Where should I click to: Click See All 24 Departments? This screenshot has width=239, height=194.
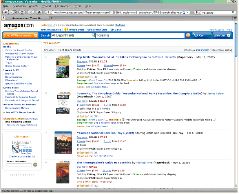click(20, 112)
